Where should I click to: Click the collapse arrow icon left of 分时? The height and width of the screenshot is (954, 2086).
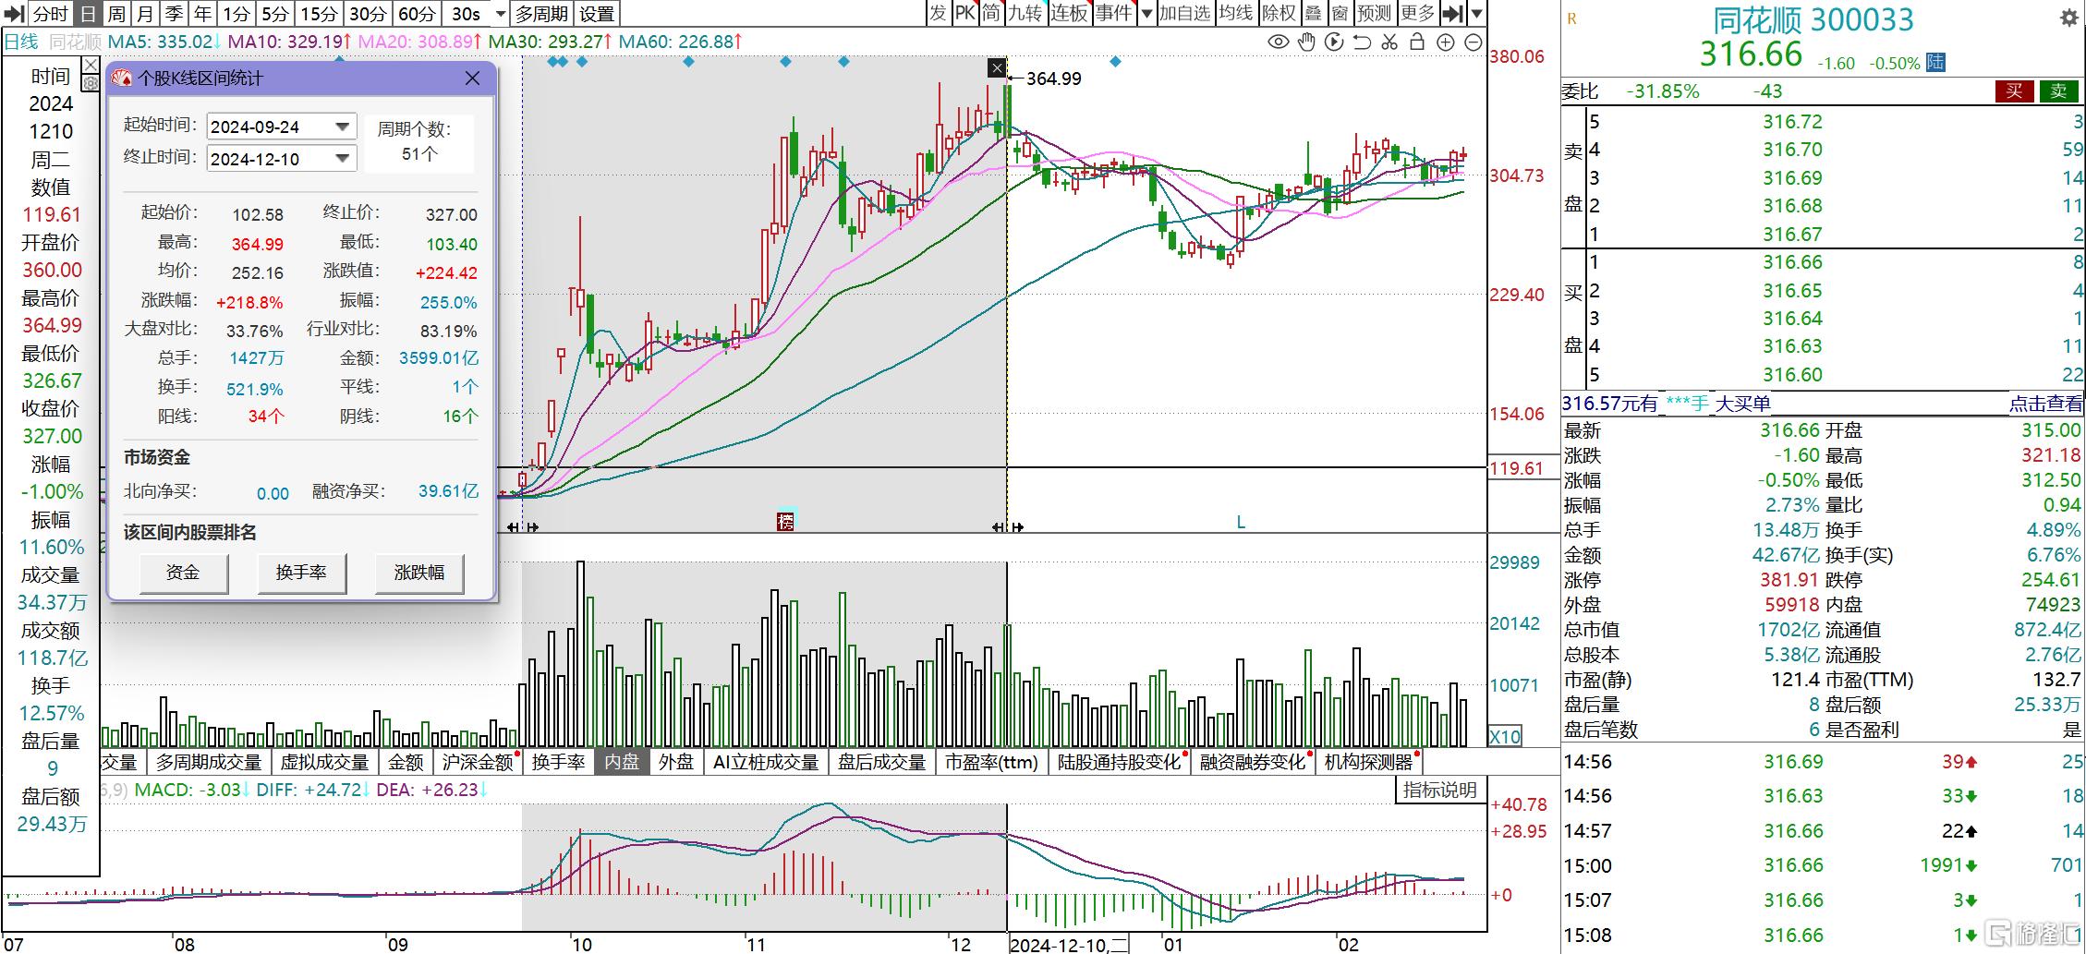click(15, 14)
